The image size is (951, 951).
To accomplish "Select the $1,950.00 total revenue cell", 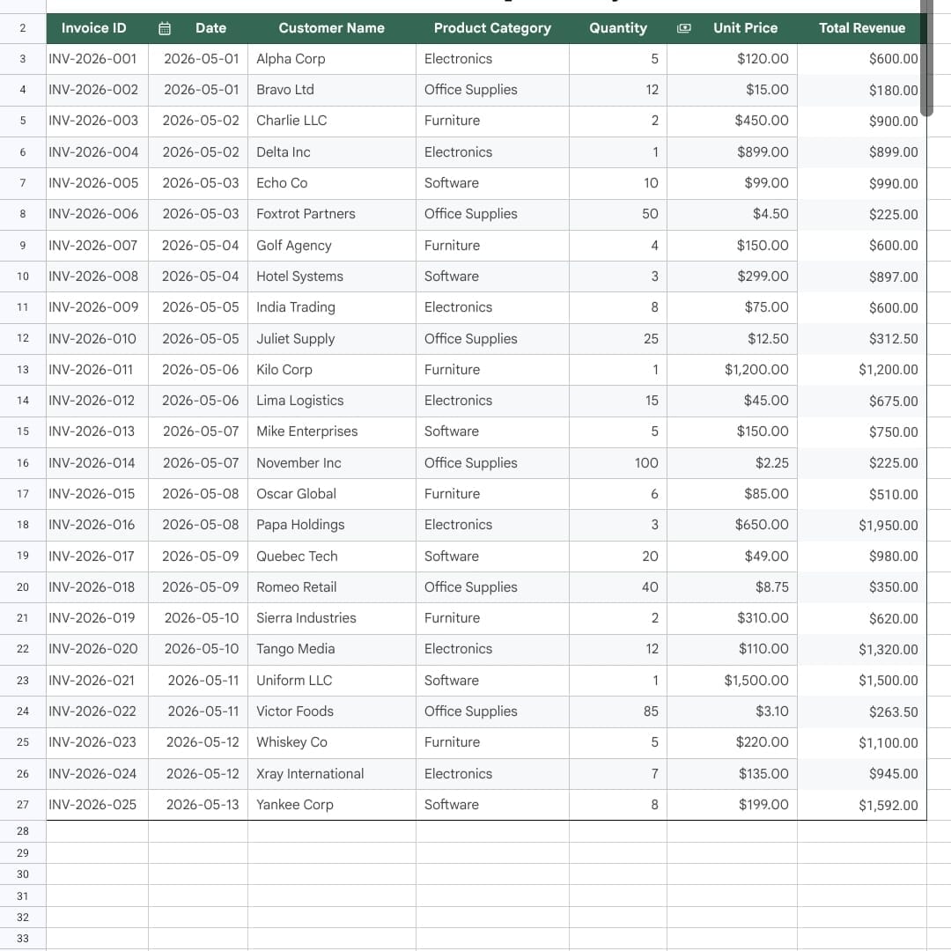I will pos(862,525).
